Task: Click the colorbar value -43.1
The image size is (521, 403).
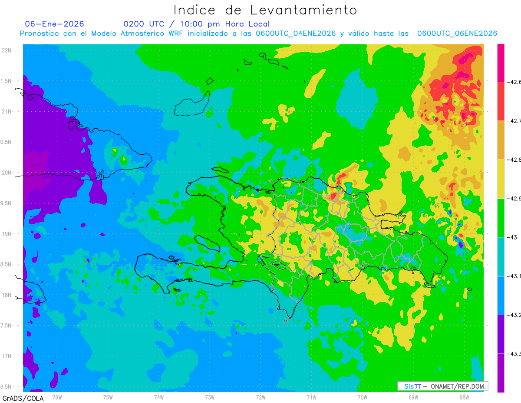Action: (x=514, y=276)
